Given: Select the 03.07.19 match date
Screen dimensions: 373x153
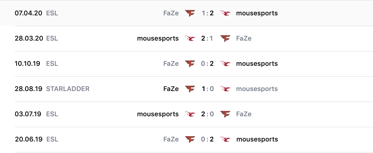Looking at the screenshot, I should coord(28,114).
